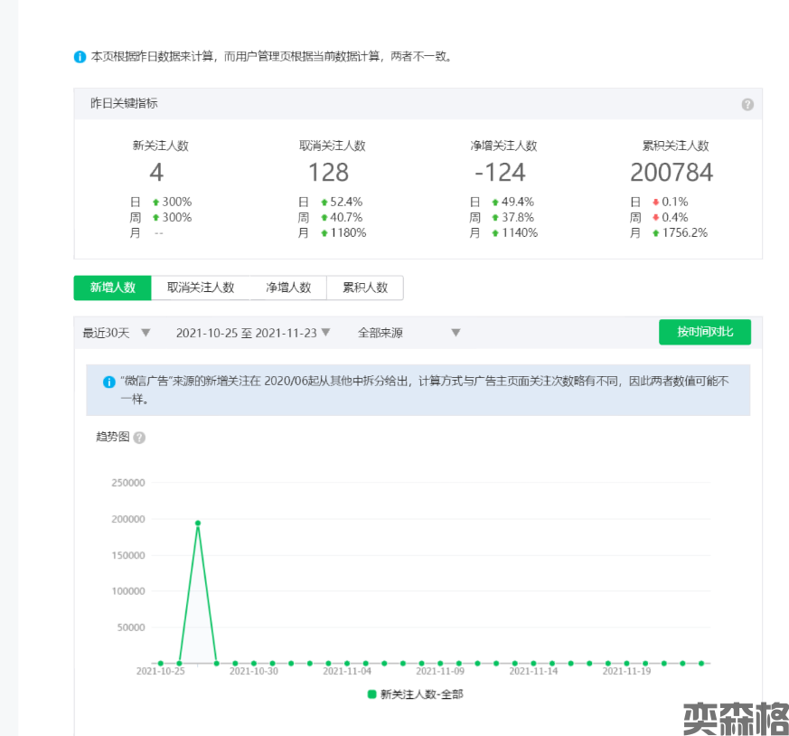Click the 按时间对比 button

click(x=704, y=332)
